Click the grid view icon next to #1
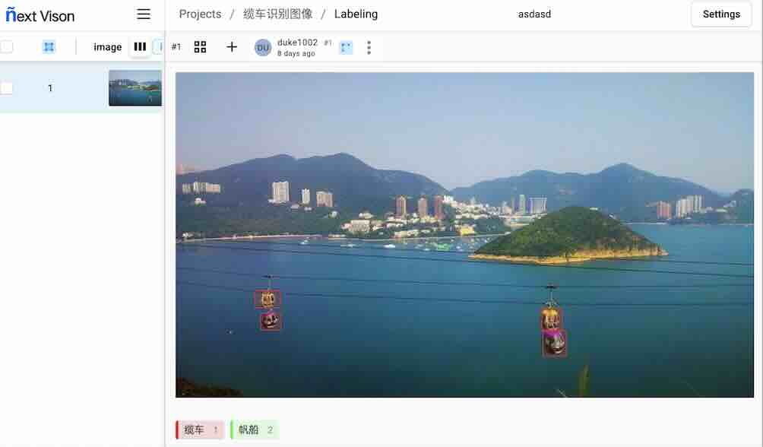Image resolution: width=763 pixels, height=447 pixels. (200, 46)
